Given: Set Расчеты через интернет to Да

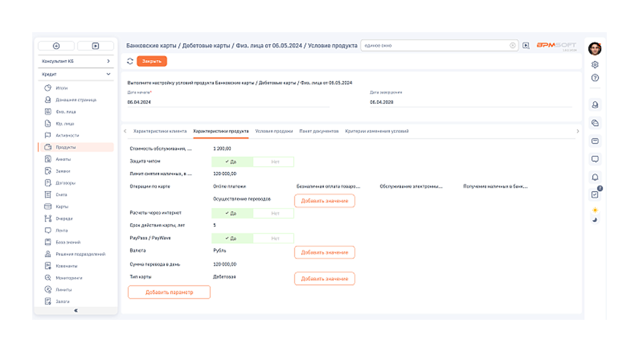Looking at the screenshot, I should [x=232, y=213].
